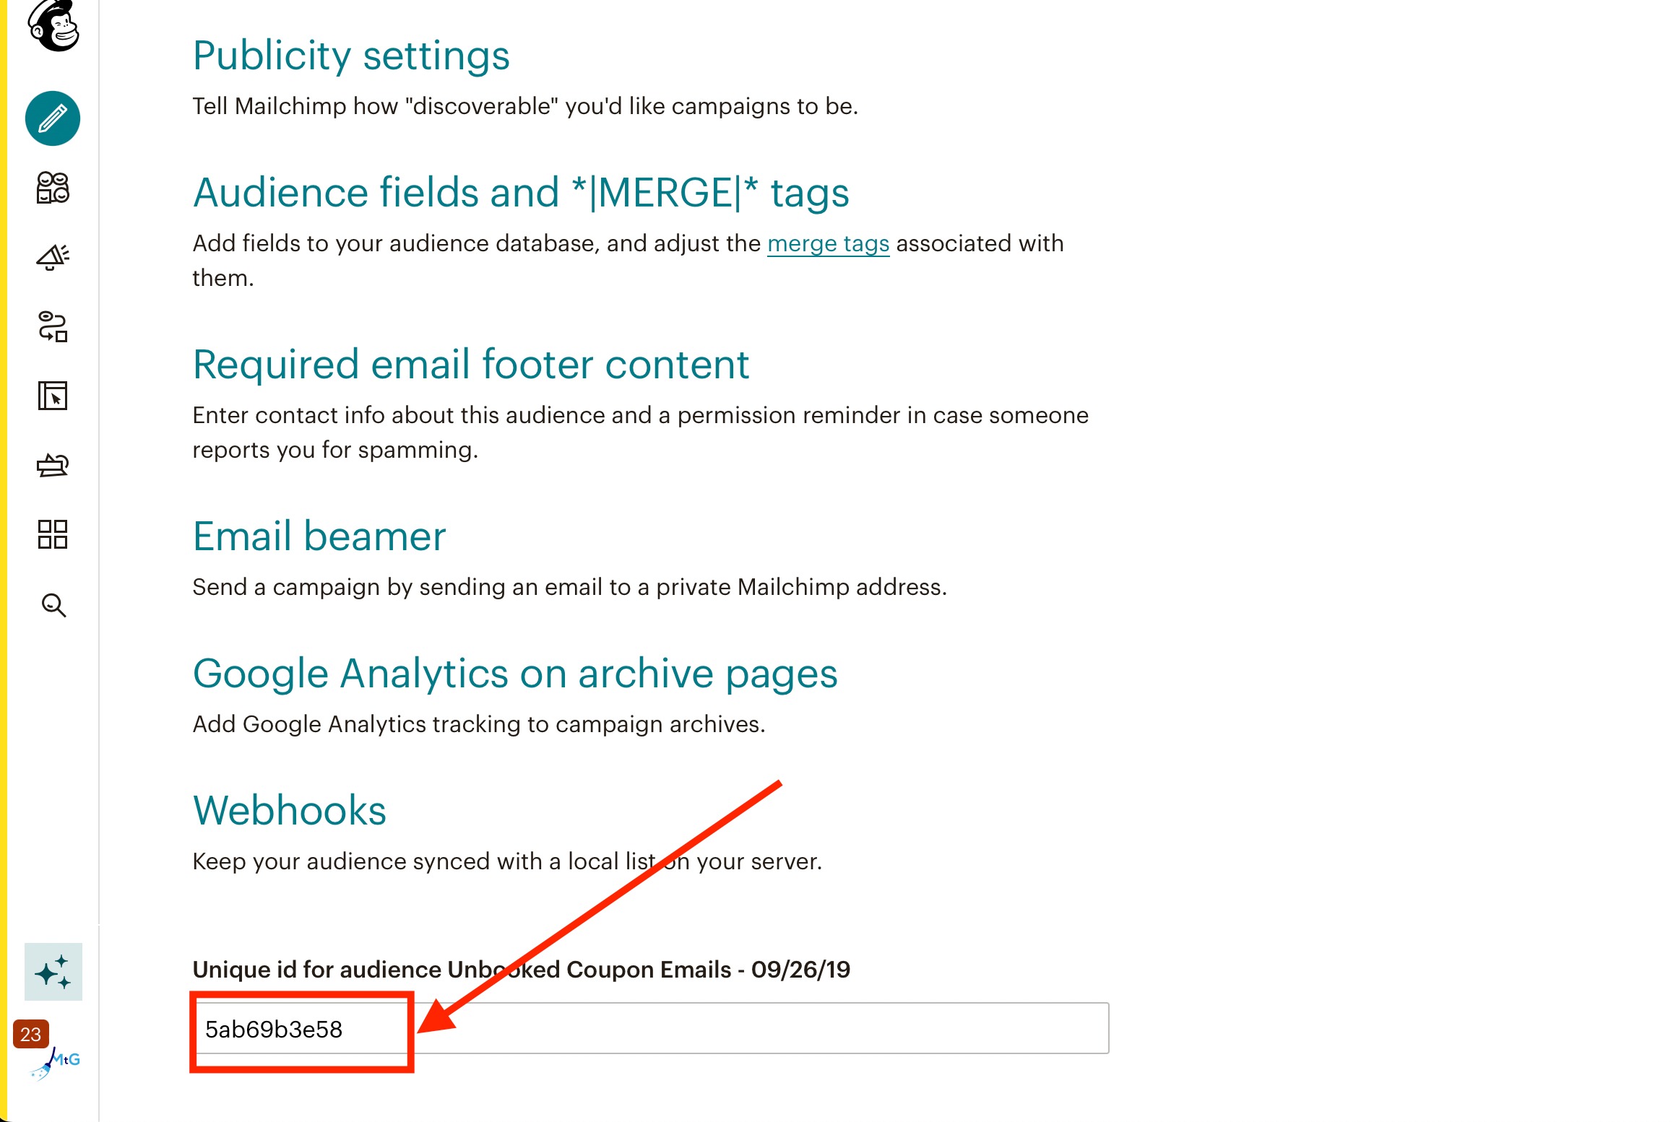Follow the merge tags hyperlink
Viewport: 1676px width, 1122px height.
coord(828,244)
